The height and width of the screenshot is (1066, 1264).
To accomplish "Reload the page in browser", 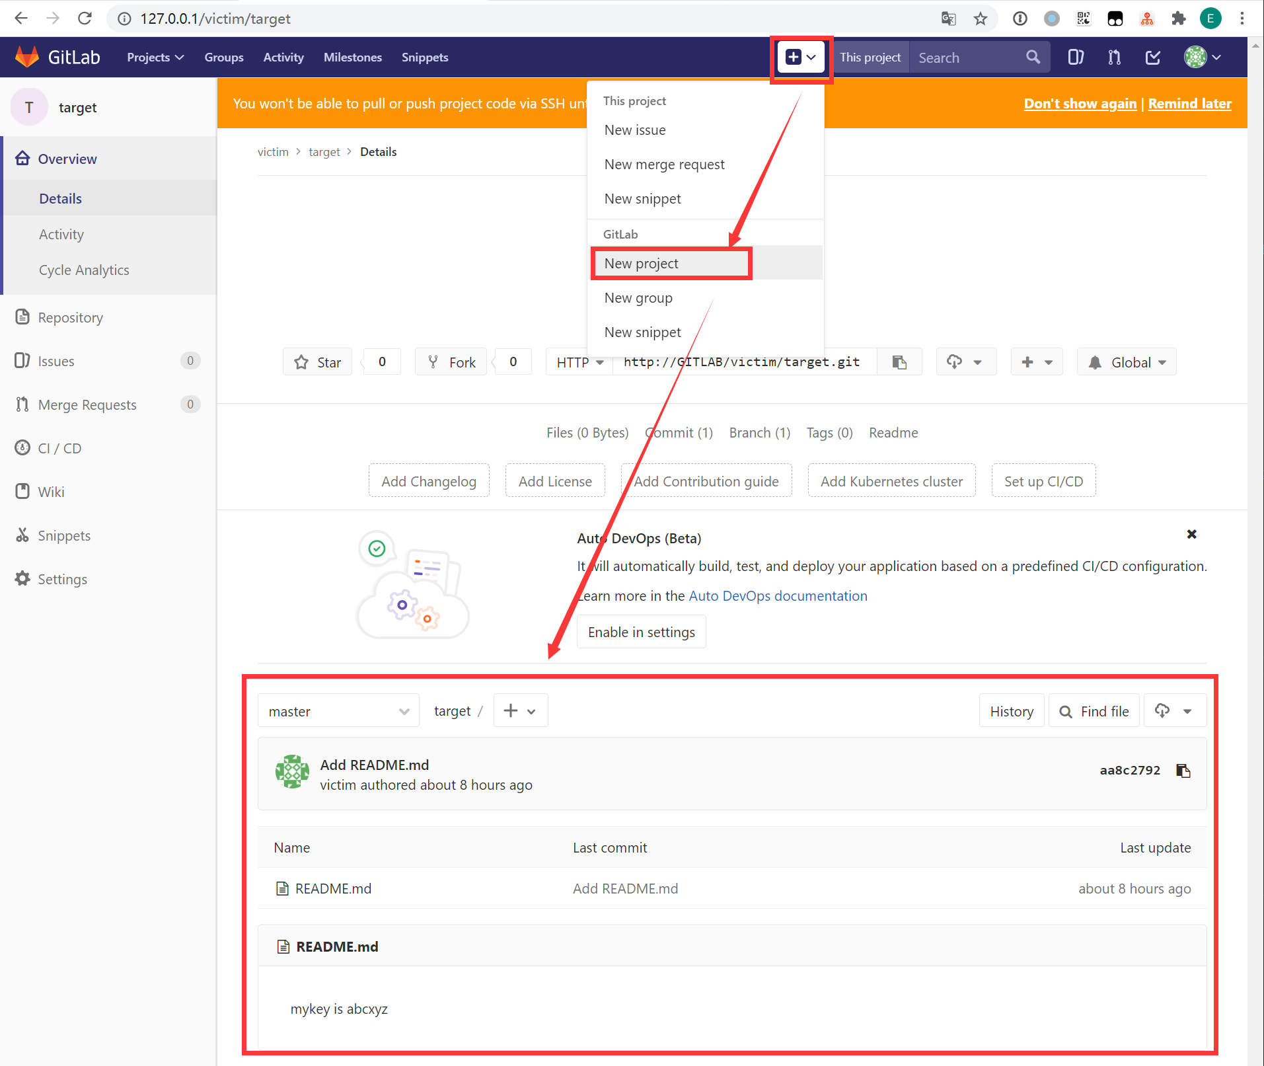I will (x=85, y=19).
